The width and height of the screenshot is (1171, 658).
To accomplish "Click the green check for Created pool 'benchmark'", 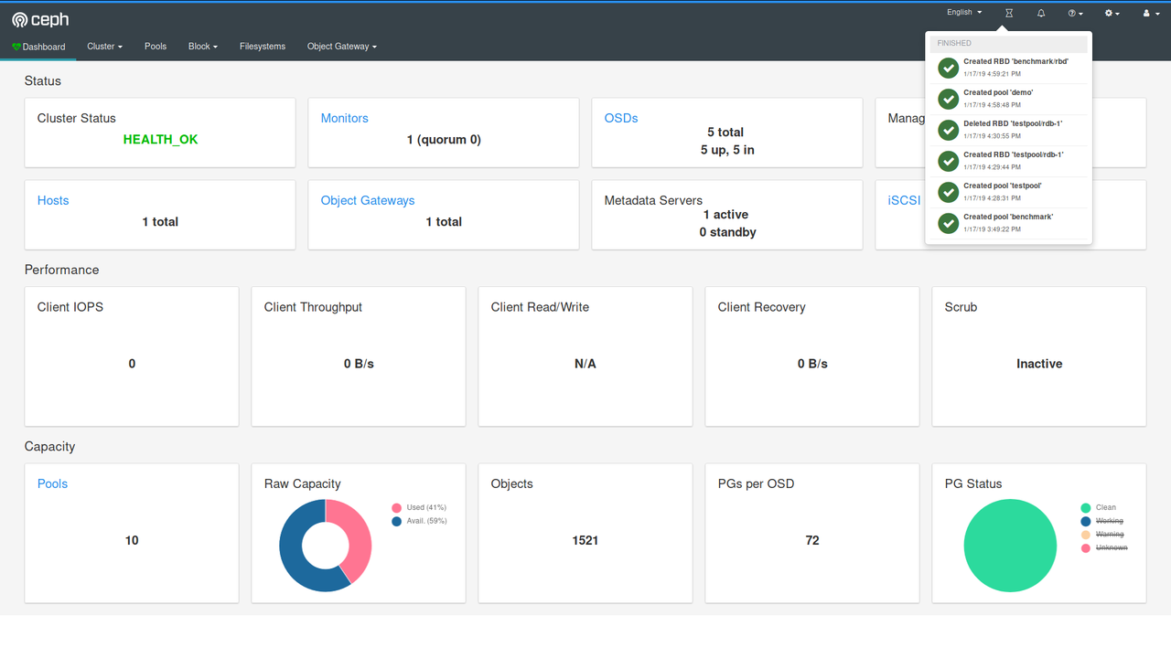I will click(x=949, y=223).
